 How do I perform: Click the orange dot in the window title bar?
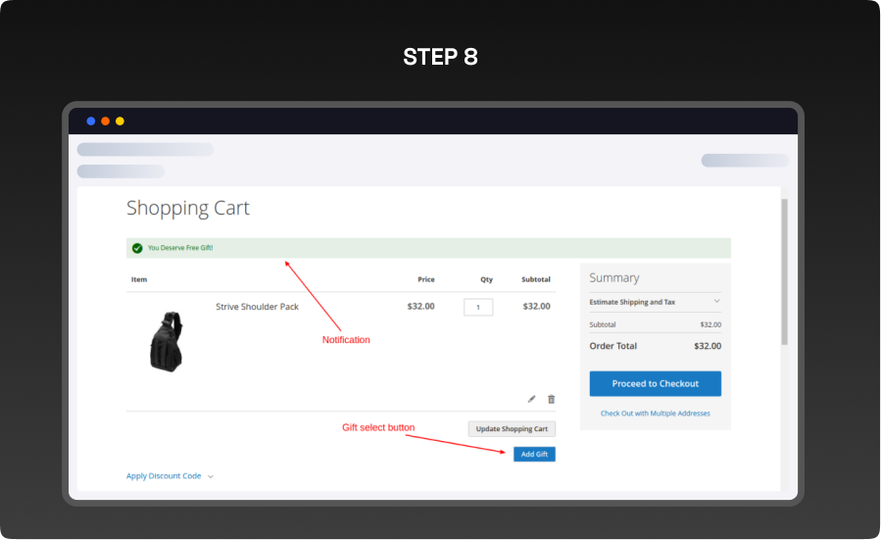pos(106,122)
